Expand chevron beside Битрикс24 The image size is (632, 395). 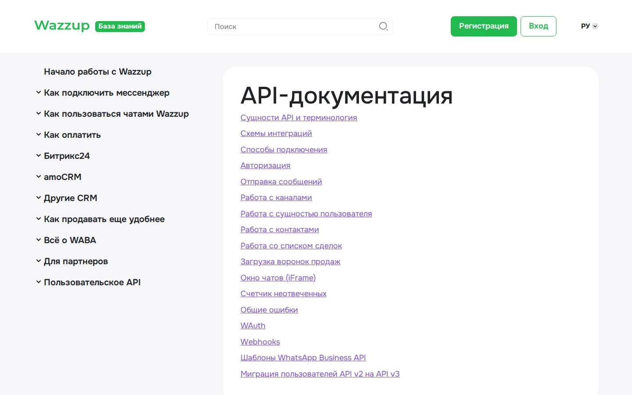pyautogui.click(x=39, y=156)
